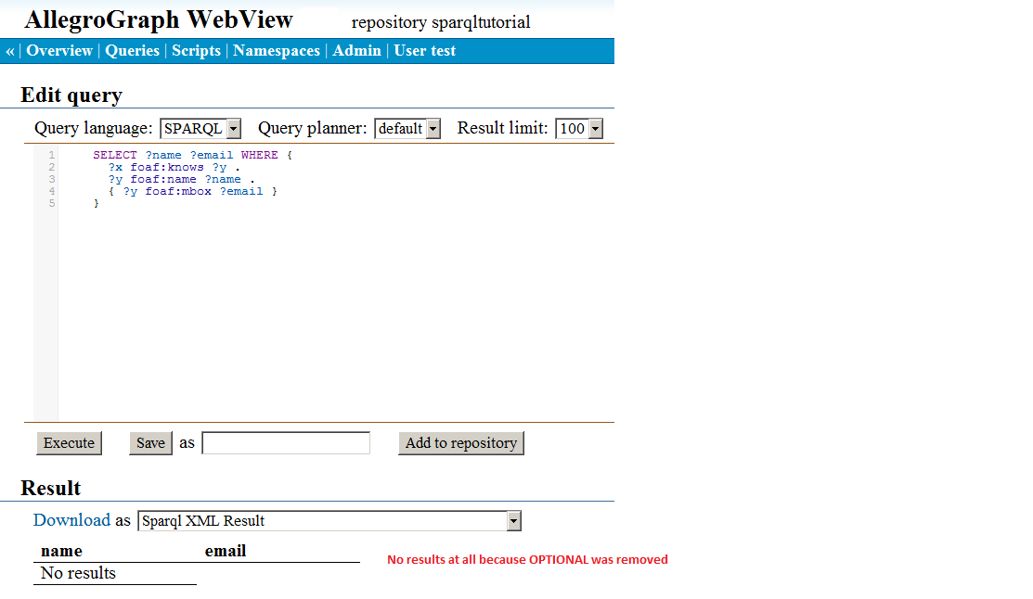Execute the SPARQL query
The height and width of the screenshot is (599, 1033).
(x=69, y=442)
